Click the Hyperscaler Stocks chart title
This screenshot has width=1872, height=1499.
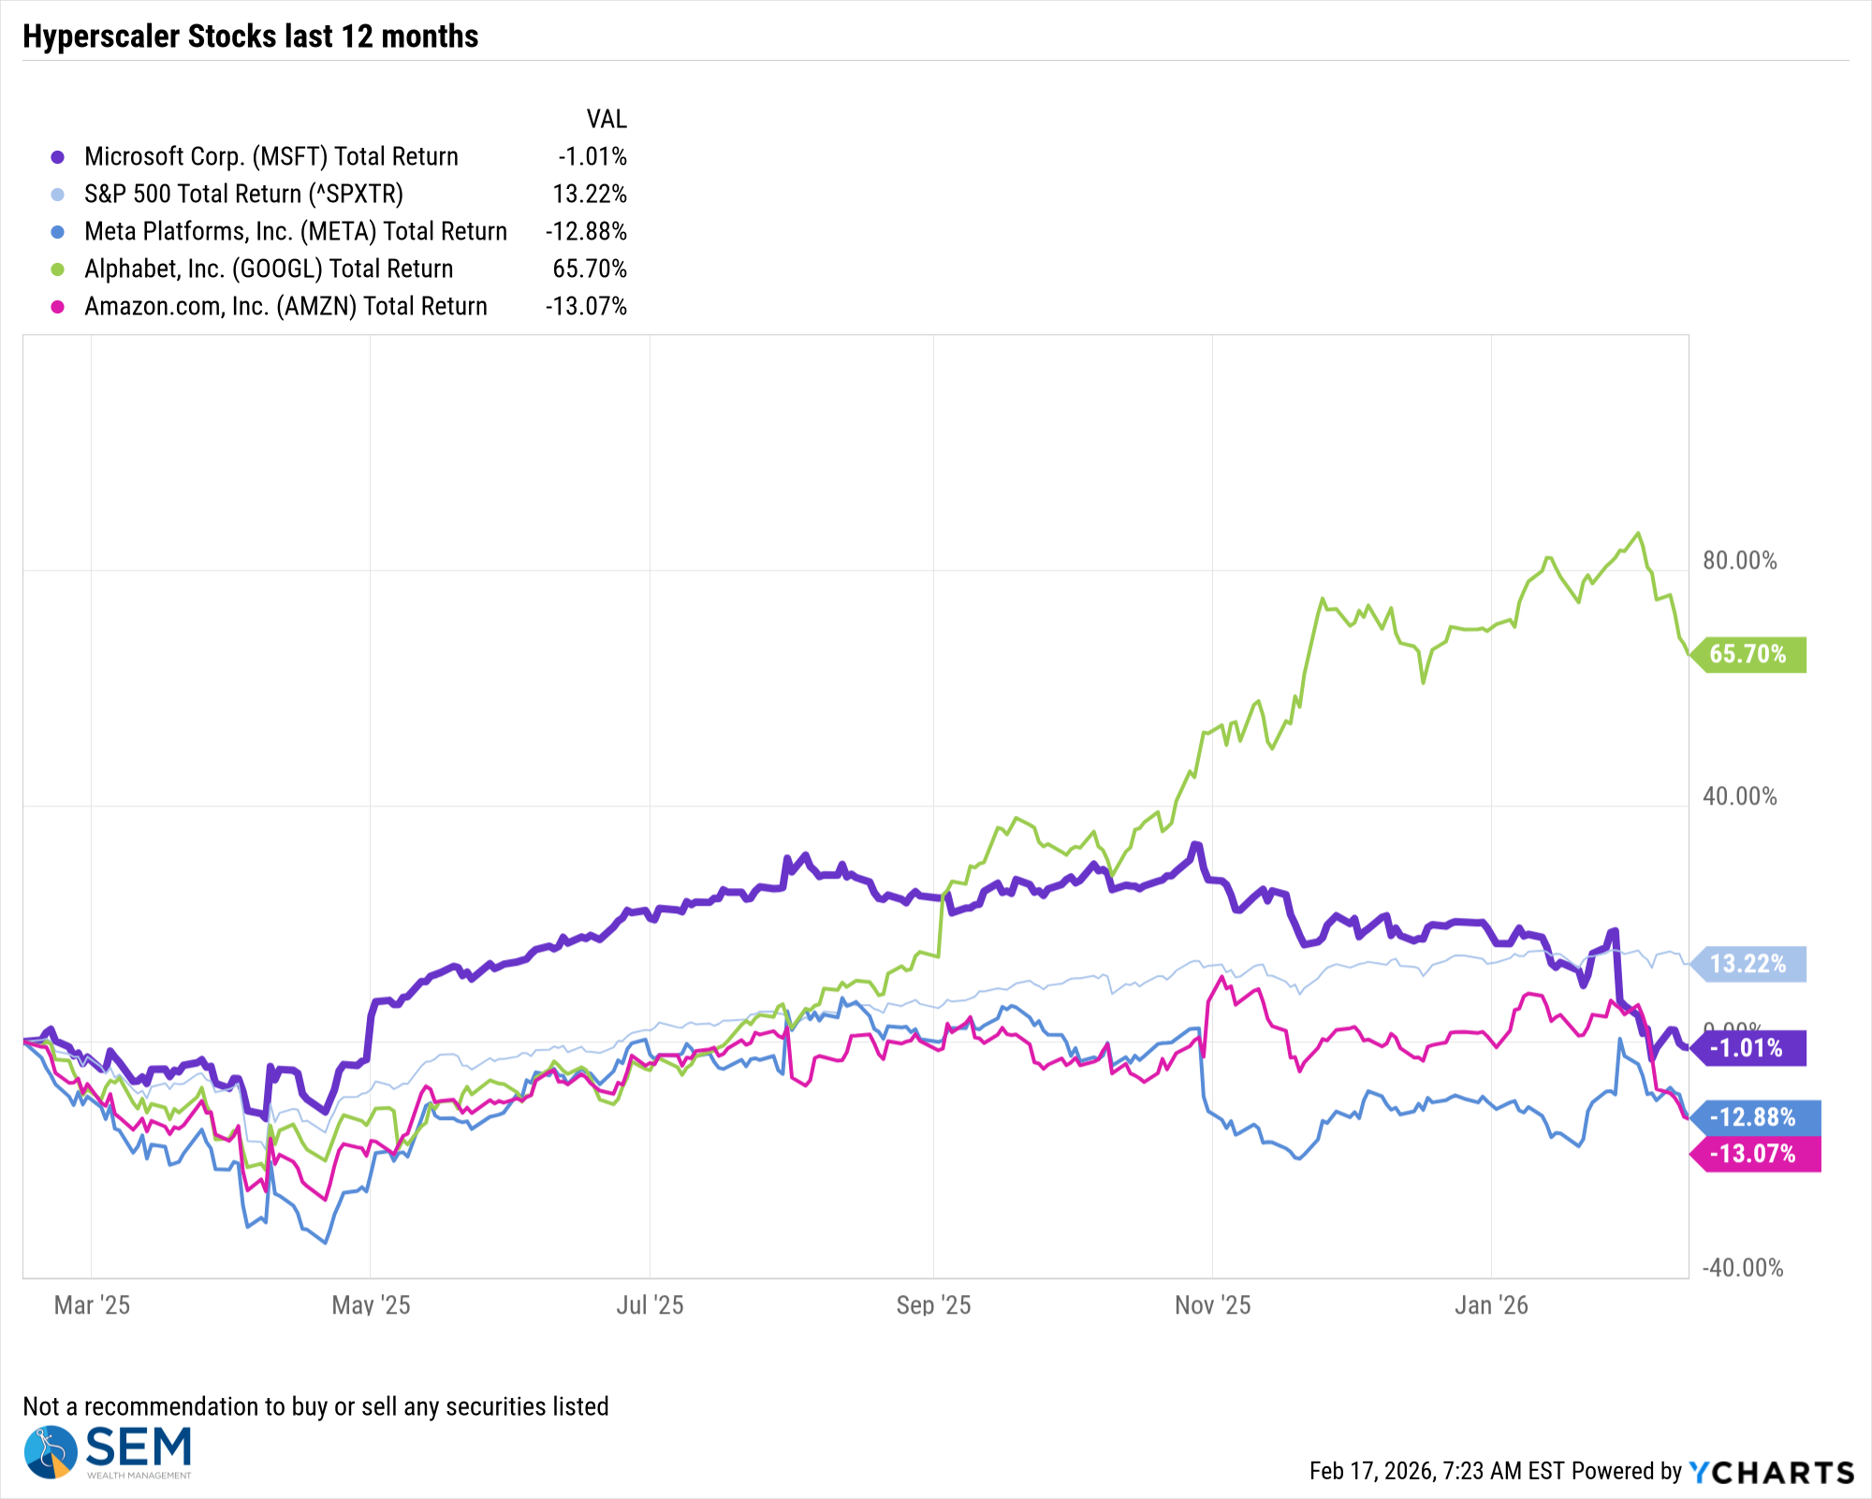pos(251,36)
